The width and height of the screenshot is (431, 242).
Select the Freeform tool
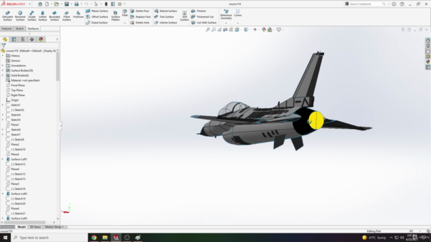pyautogui.click(x=78, y=15)
